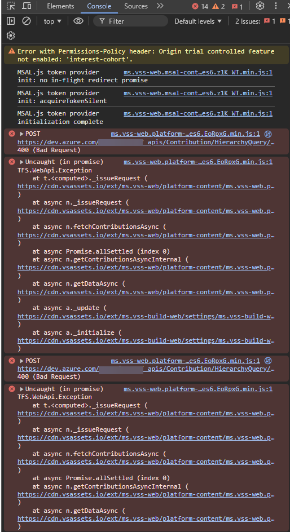Show the console sidebar panel icon
Viewport: 290px width, 532px height.
tap(11, 21)
